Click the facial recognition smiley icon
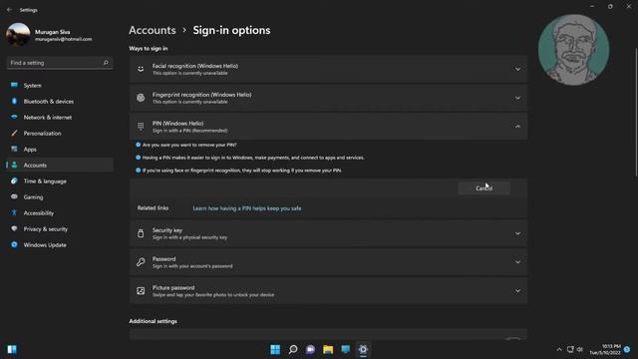Screen dimensions: 638x359 coord(141,69)
